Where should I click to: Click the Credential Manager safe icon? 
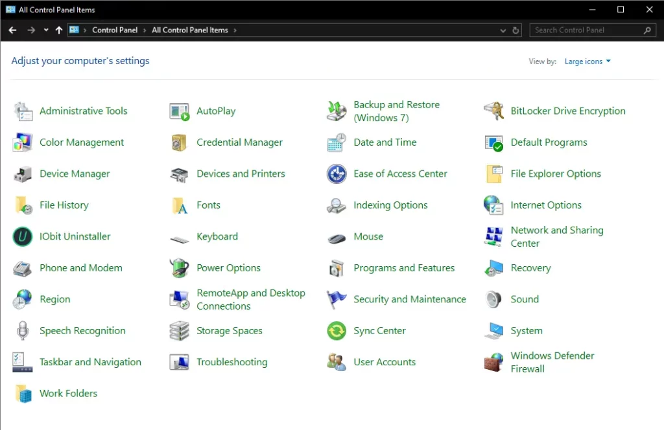pyautogui.click(x=180, y=142)
